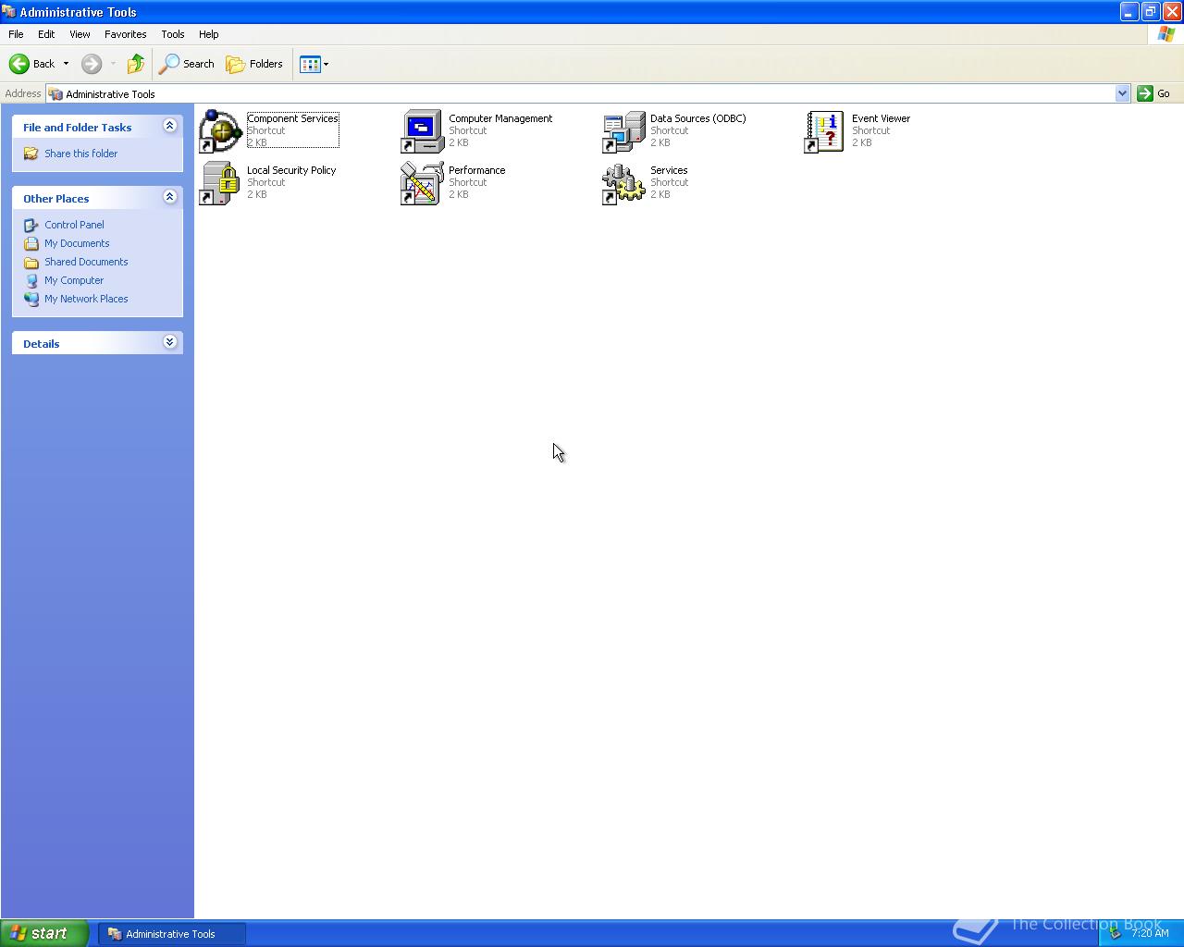This screenshot has height=947, width=1184.
Task: Restore down the Administrative Tools window
Action: [x=1150, y=11]
